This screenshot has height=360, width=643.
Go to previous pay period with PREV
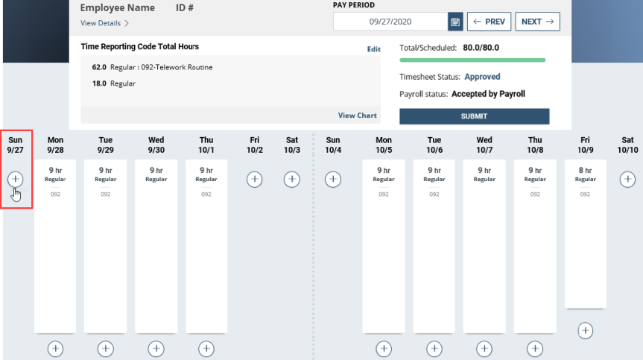point(490,22)
